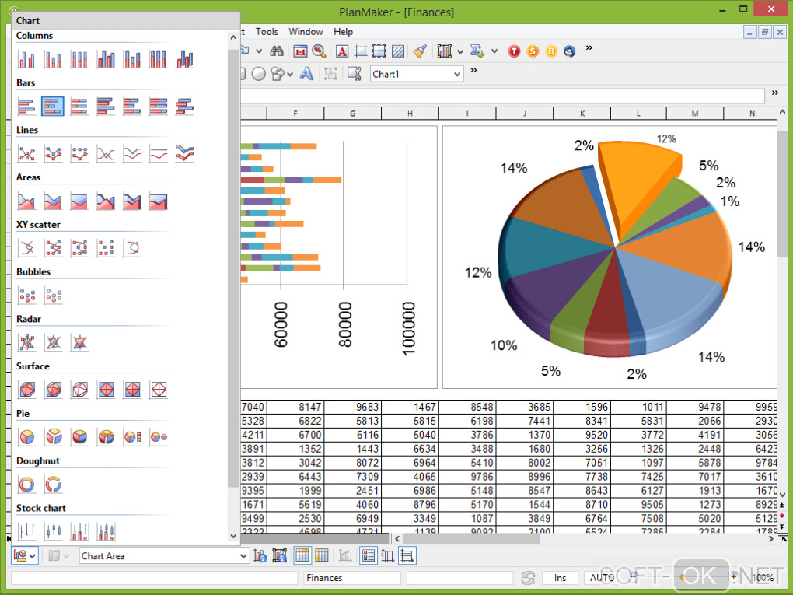Open the Tools menu
The height and width of the screenshot is (595, 793).
coord(267,31)
